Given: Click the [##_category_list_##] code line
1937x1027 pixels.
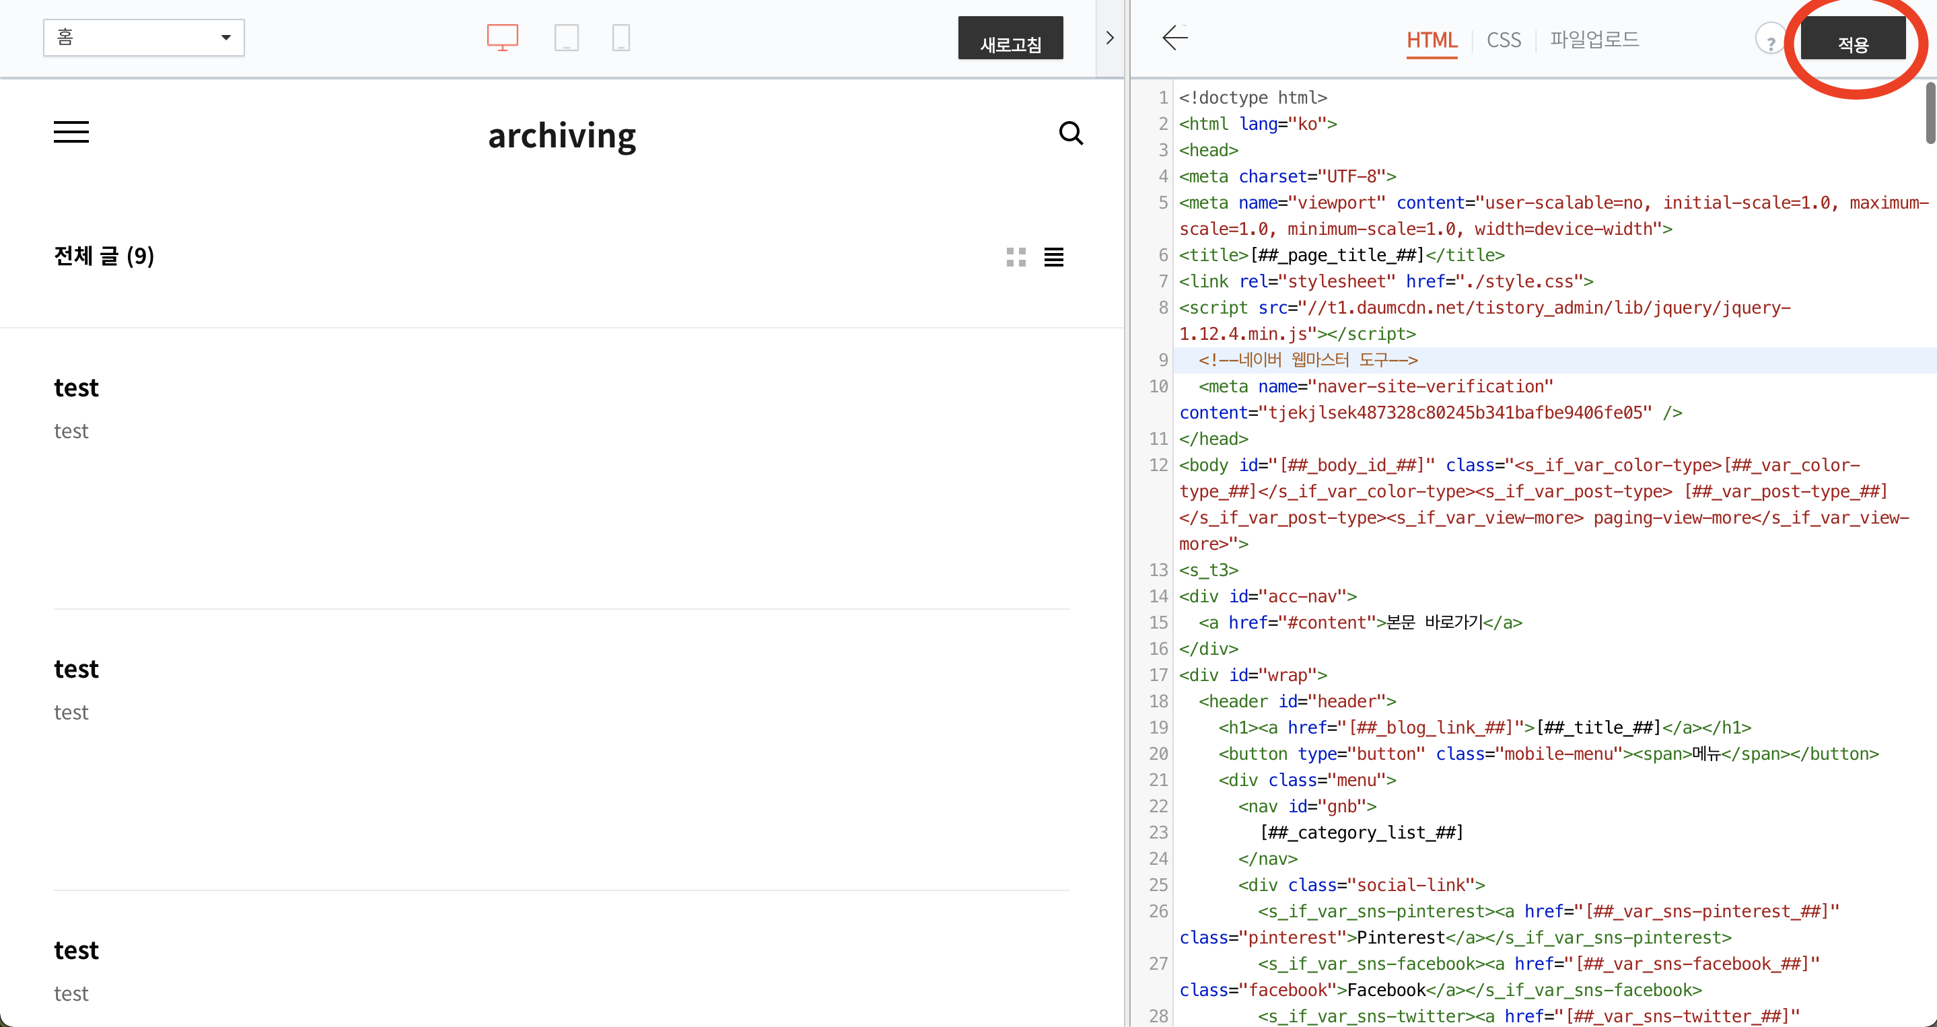Looking at the screenshot, I should tap(1361, 833).
